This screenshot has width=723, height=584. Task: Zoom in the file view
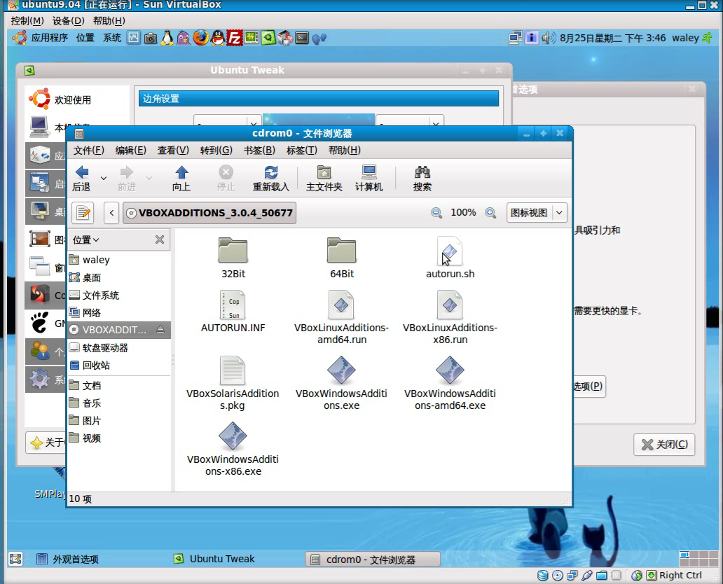point(490,213)
